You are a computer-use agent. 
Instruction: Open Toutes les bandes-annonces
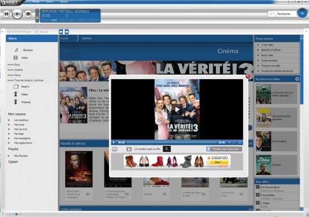277,71
